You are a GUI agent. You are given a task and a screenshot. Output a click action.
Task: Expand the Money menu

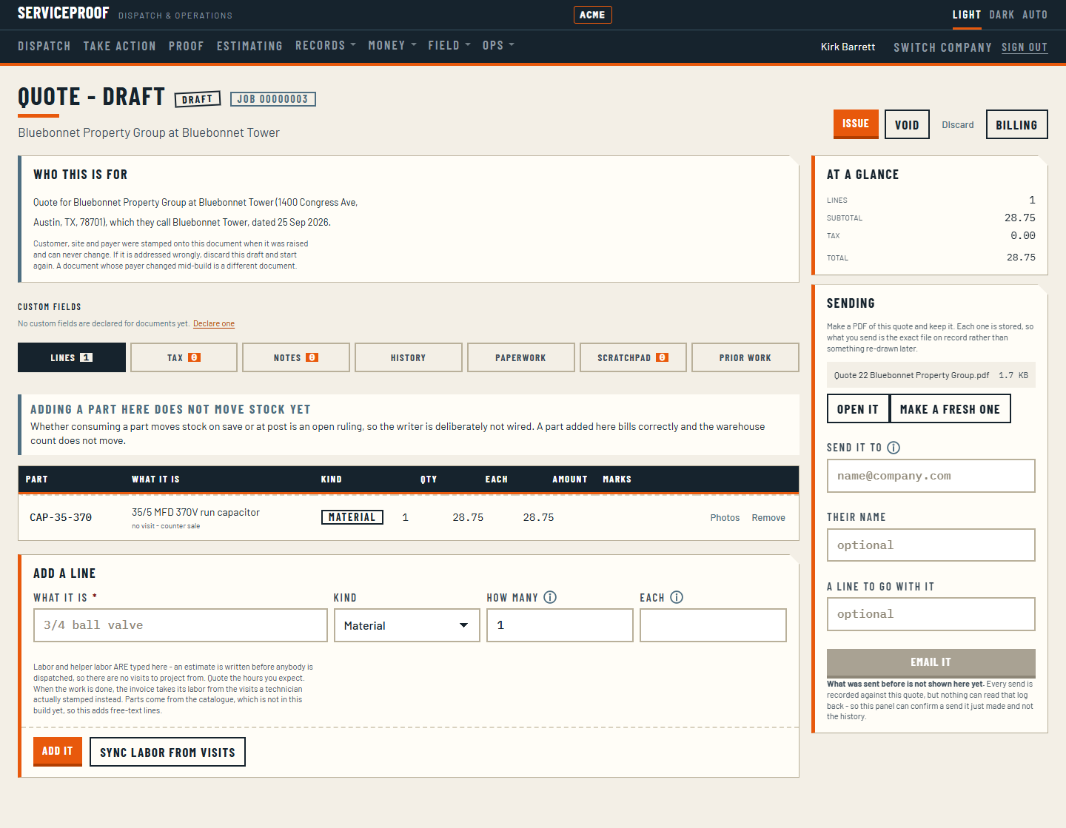(x=392, y=46)
